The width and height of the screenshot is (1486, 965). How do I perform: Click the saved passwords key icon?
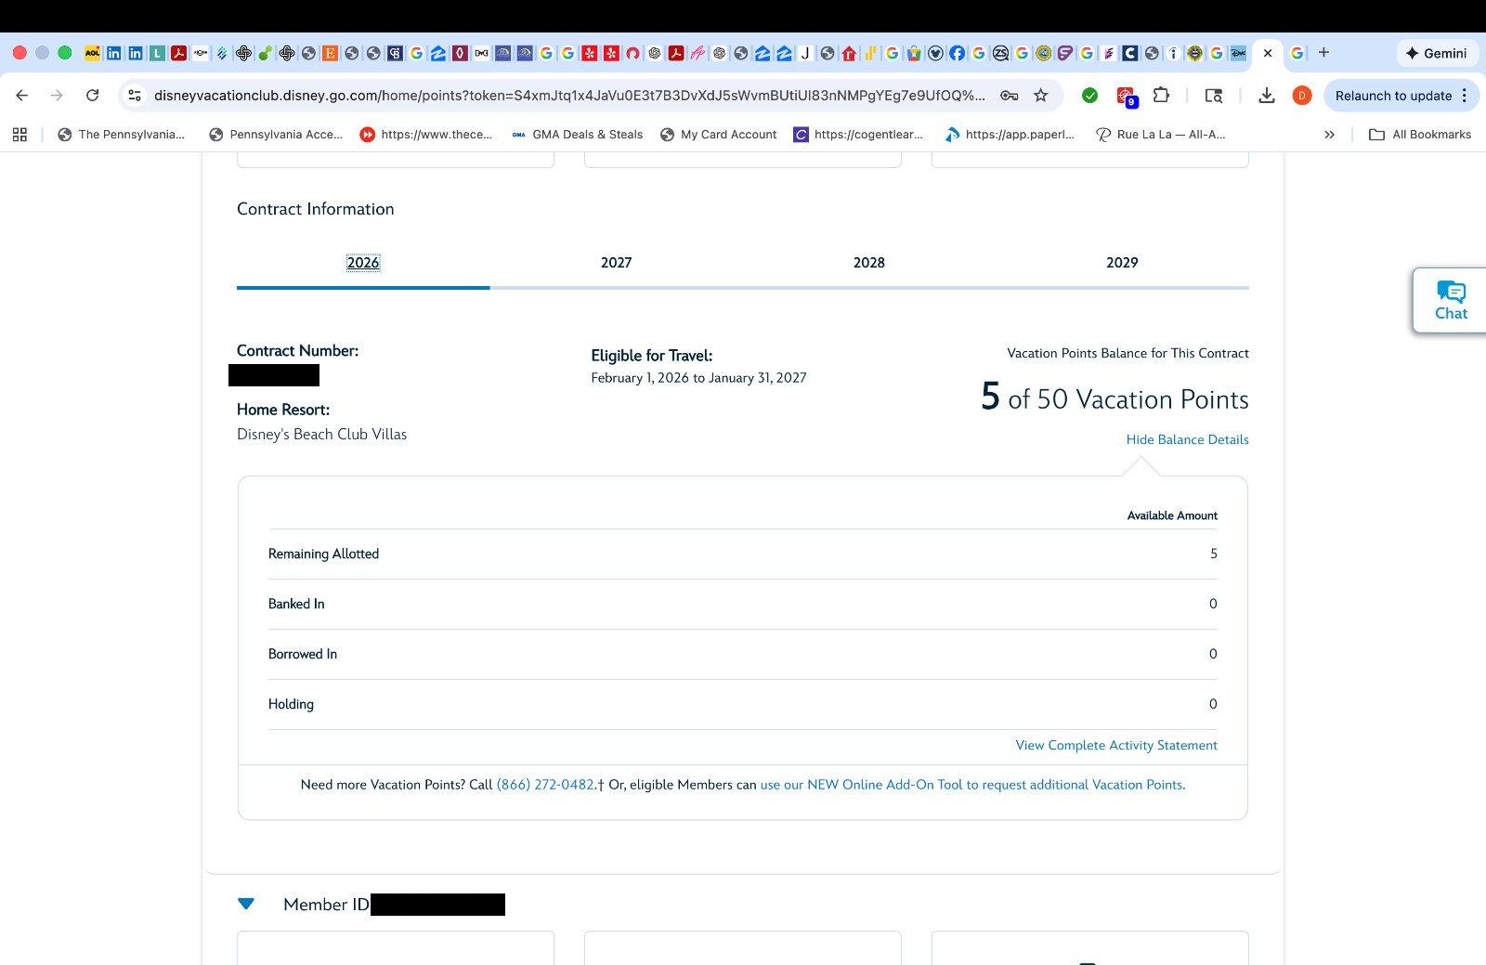click(1009, 96)
